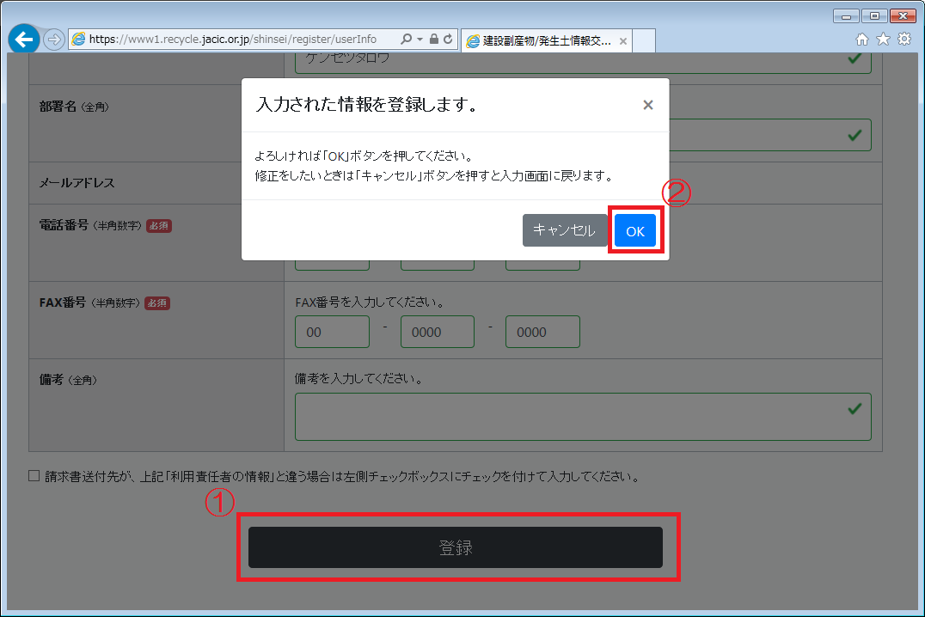Click the search magnifier icon in address bar
Screen dimensions: 925x617
(x=406, y=39)
